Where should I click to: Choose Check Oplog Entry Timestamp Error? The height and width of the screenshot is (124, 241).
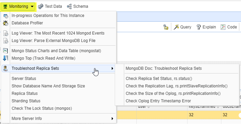point(177,101)
